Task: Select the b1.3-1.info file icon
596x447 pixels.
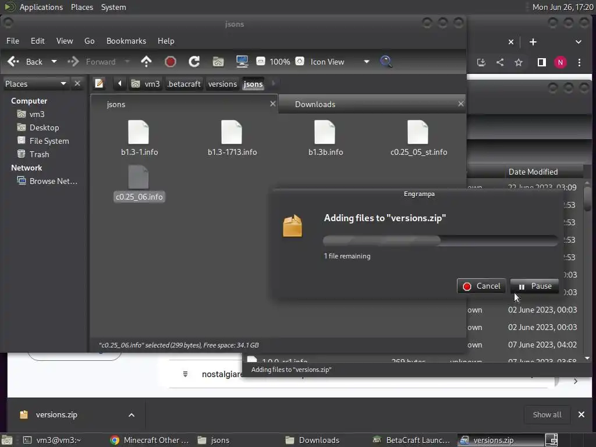Action: pyautogui.click(x=139, y=132)
